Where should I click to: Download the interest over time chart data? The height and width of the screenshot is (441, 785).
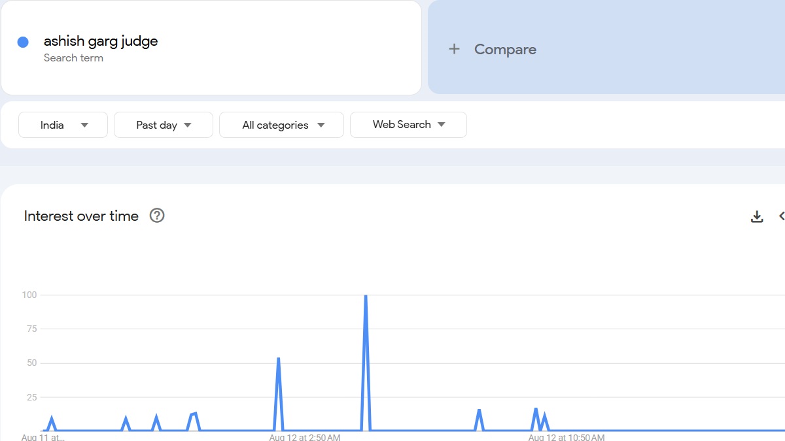(x=757, y=216)
